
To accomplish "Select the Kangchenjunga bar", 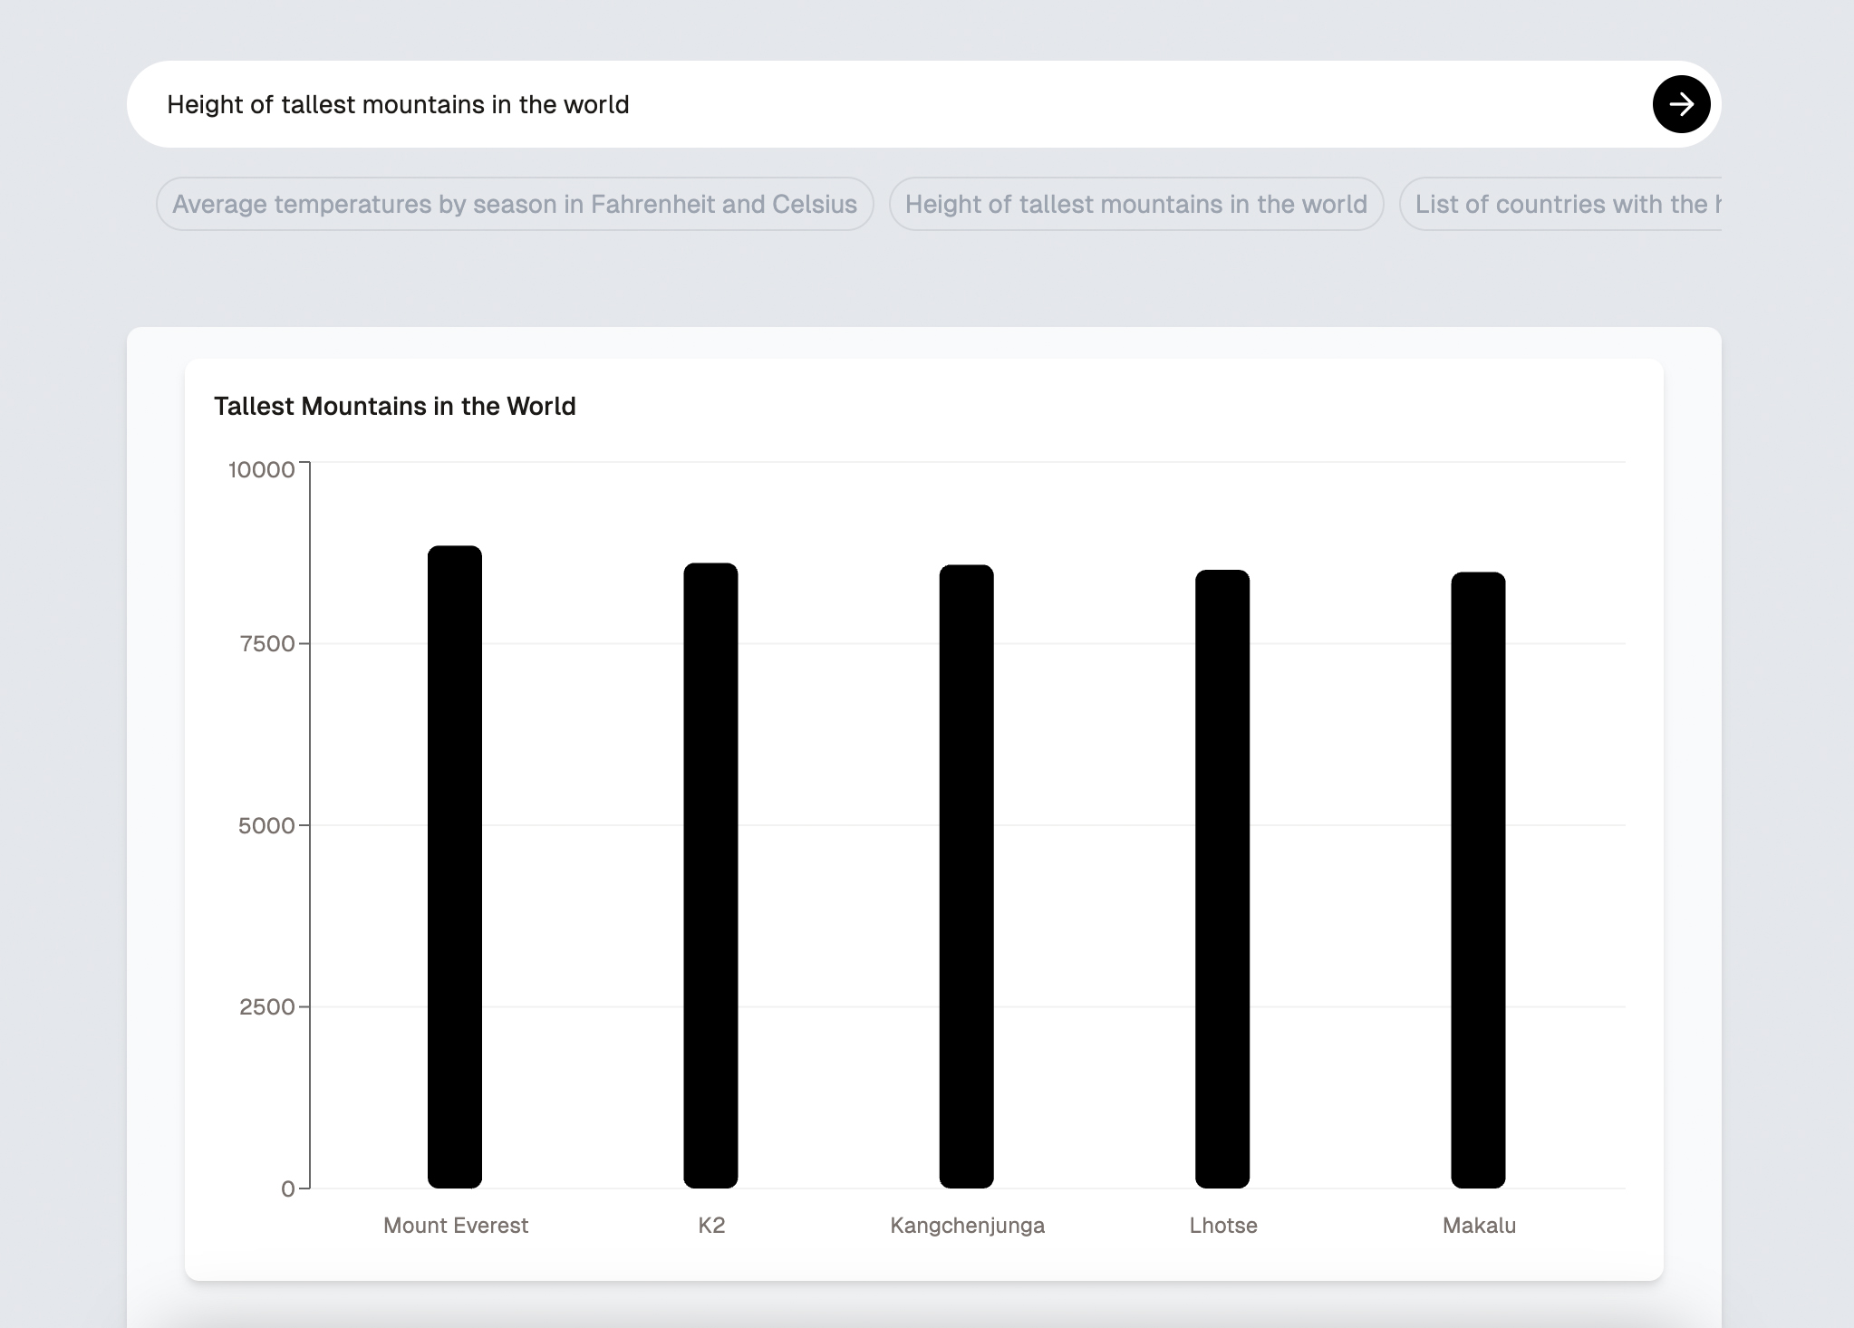I will click(x=966, y=876).
